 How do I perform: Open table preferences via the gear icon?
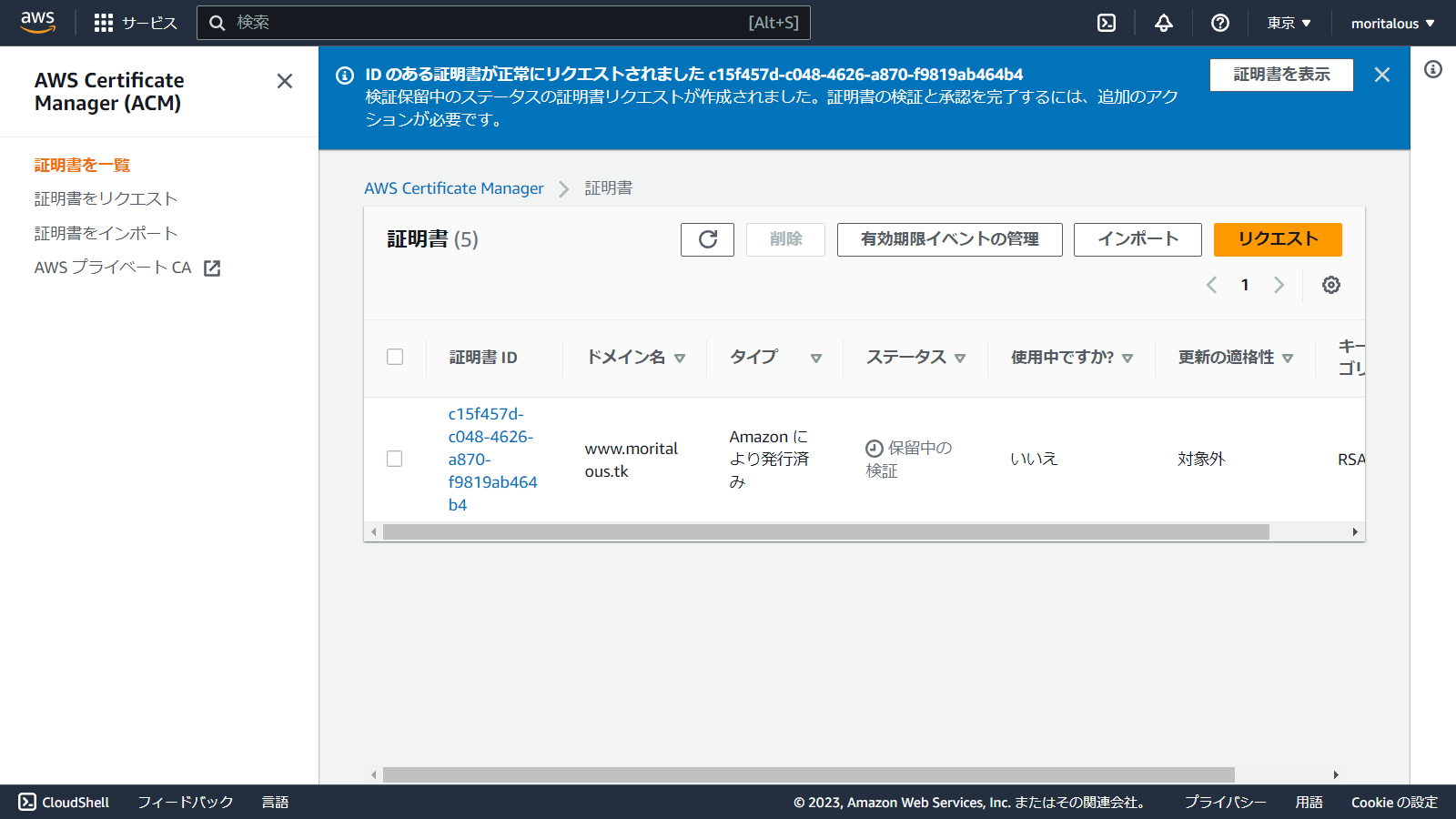1330,285
